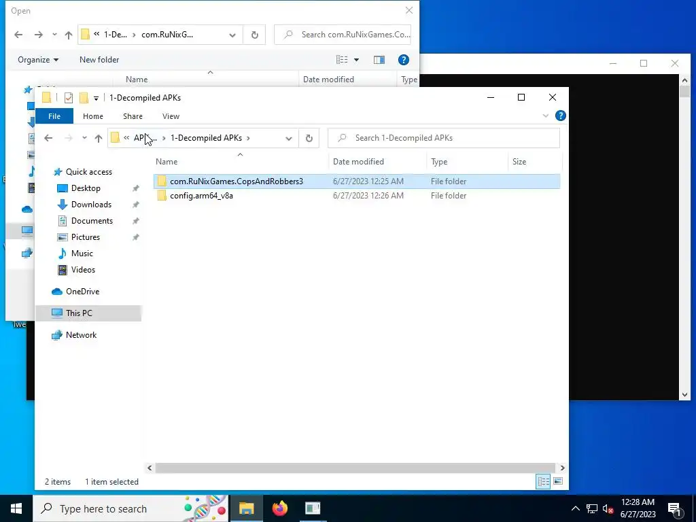Sort by Name column header
The height and width of the screenshot is (522, 696).
click(167, 162)
